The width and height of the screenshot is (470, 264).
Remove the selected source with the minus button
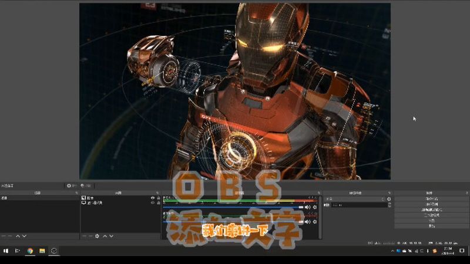click(90, 236)
